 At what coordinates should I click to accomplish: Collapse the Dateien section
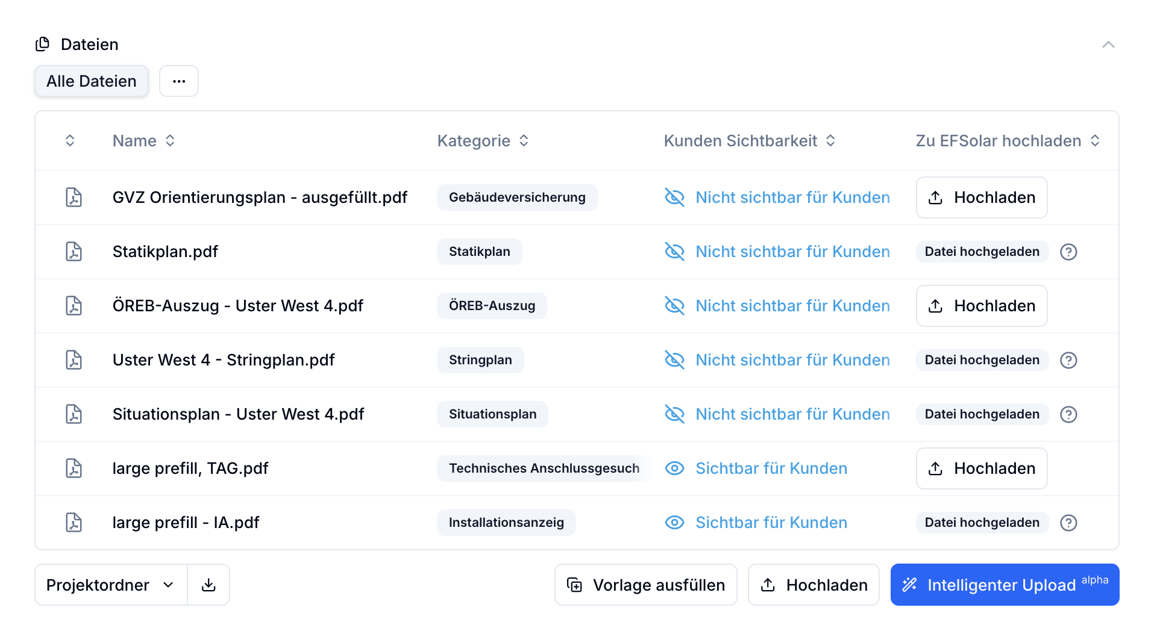coord(1108,45)
